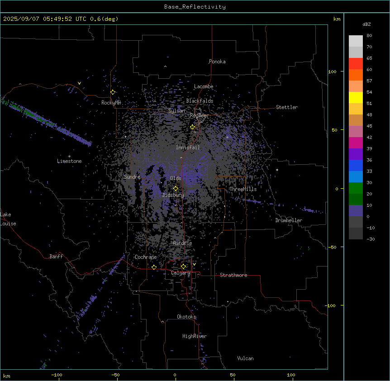Click the Ponoka city label
390x381 pixels.
(217, 62)
